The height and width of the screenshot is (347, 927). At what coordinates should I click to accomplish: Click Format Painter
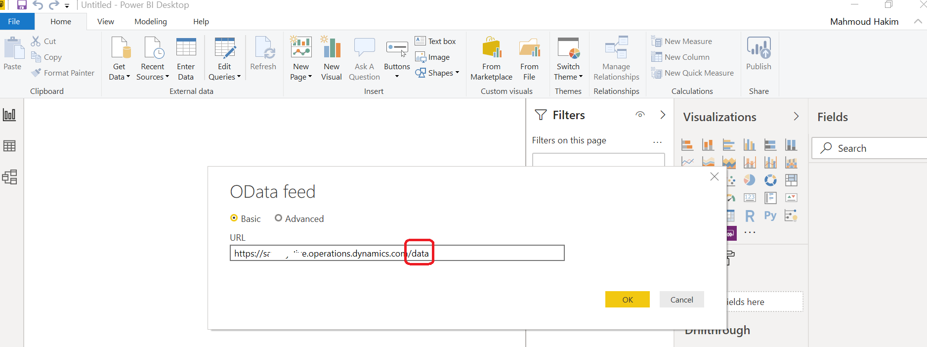pyautogui.click(x=63, y=73)
